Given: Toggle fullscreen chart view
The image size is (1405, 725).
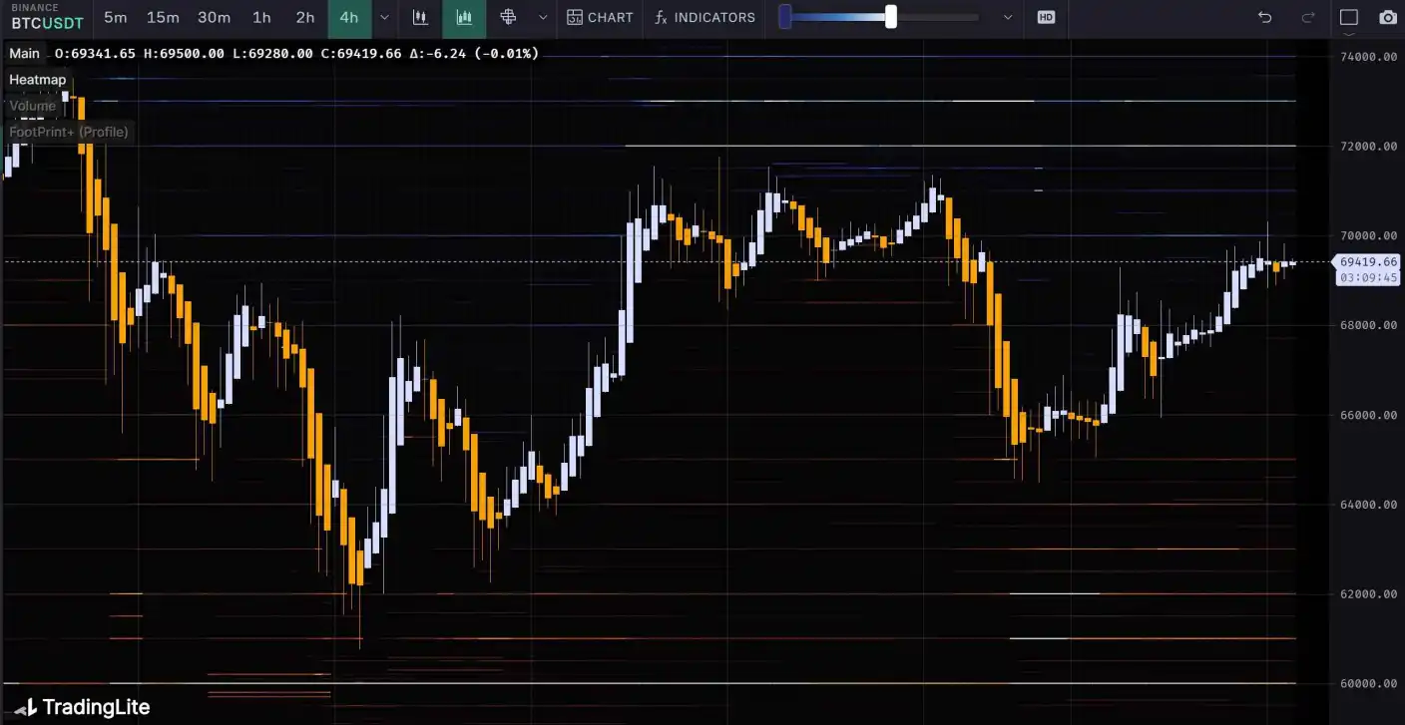Looking at the screenshot, I should coord(1349,17).
